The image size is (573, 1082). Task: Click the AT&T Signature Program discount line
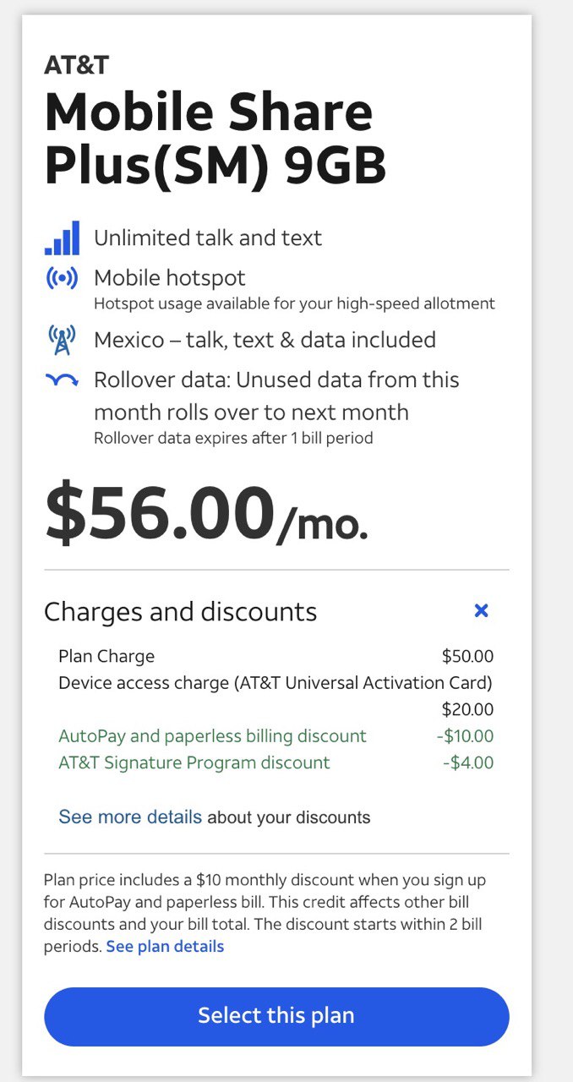194,763
